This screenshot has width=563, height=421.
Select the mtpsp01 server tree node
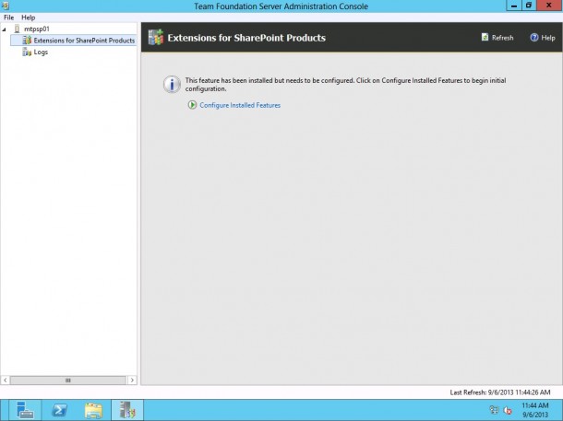[x=37, y=29]
